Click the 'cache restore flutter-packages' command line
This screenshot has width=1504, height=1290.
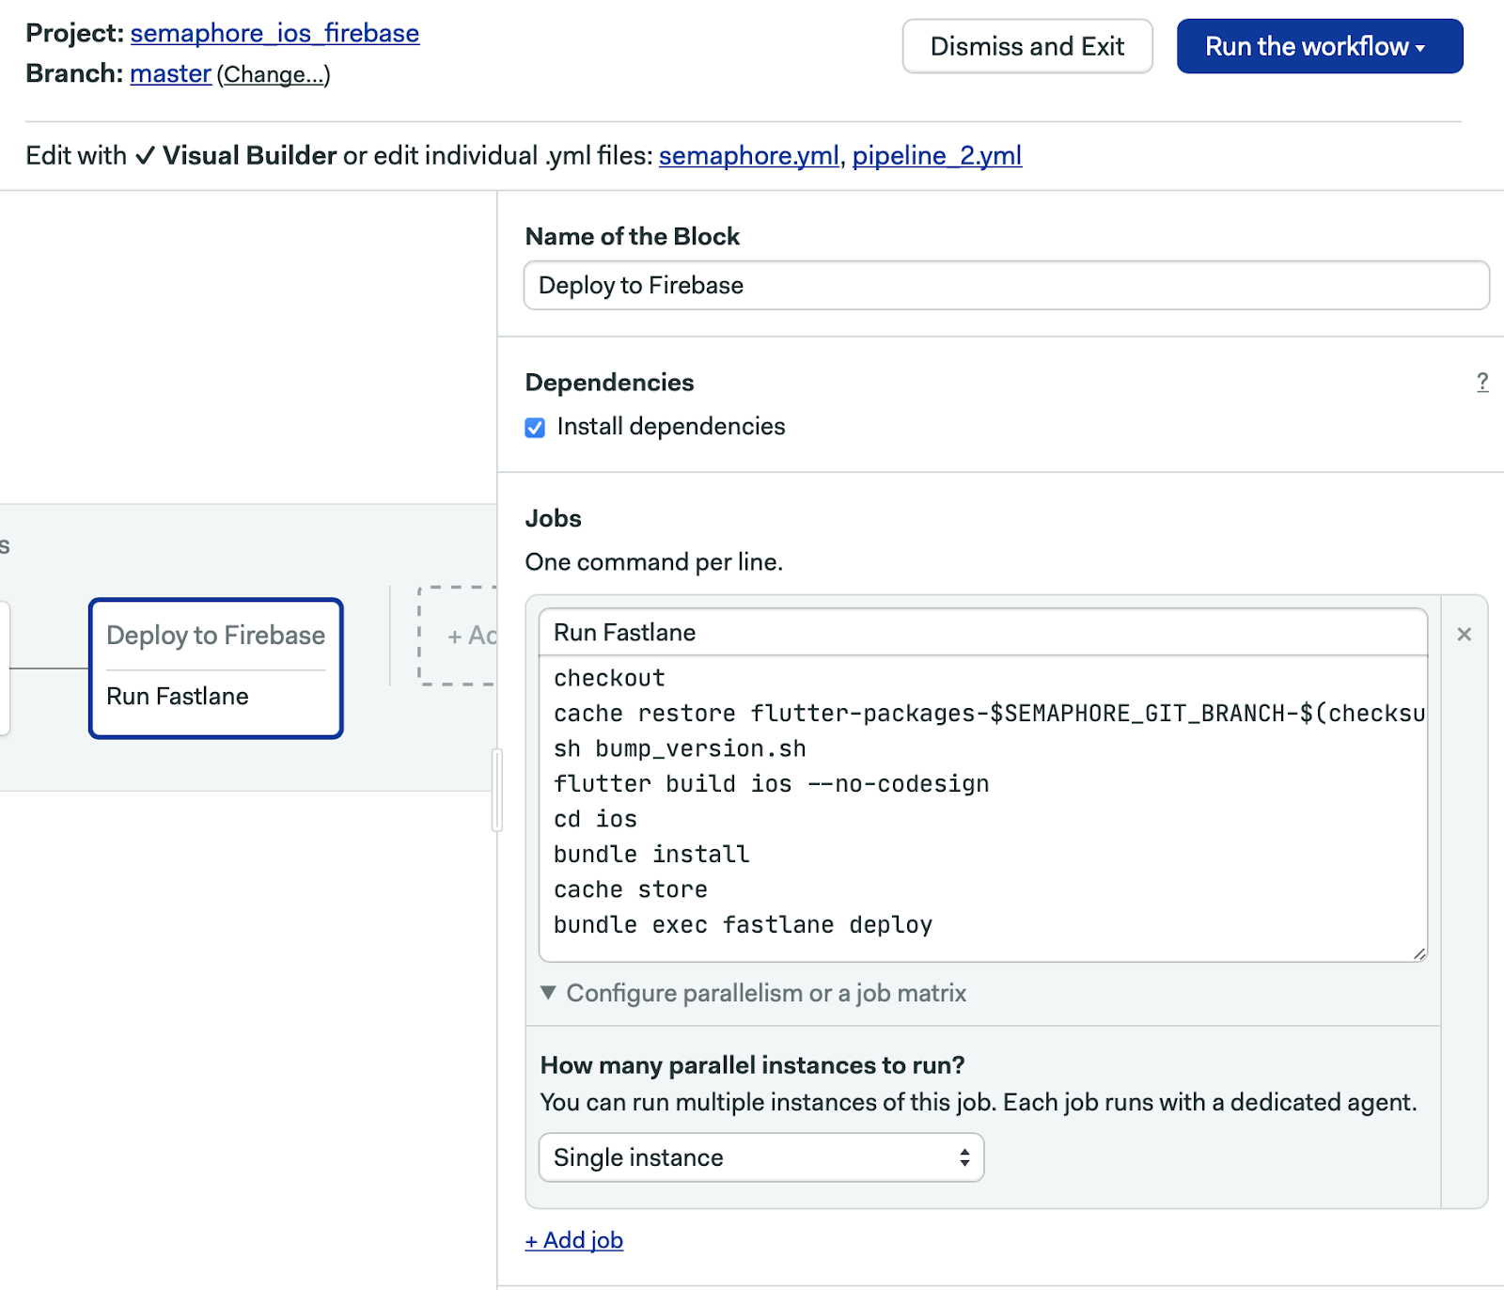coord(989,714)
